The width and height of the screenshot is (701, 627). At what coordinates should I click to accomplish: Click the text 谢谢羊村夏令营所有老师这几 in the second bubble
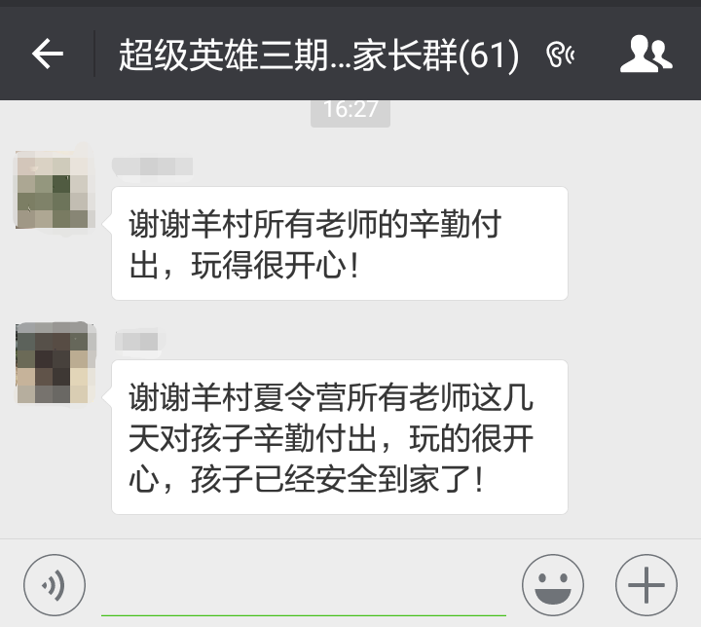331,397
